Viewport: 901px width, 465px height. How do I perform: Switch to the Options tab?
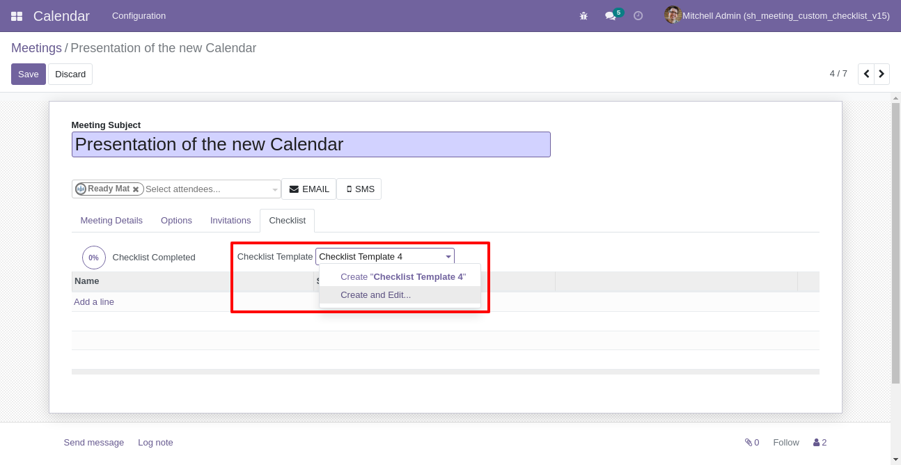pyautogui.click(x=176, y=221)
